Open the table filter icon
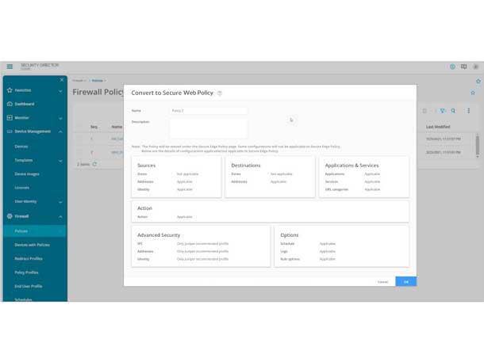The width and height of the screenshot is (484, 362). [x=443, y=111]
